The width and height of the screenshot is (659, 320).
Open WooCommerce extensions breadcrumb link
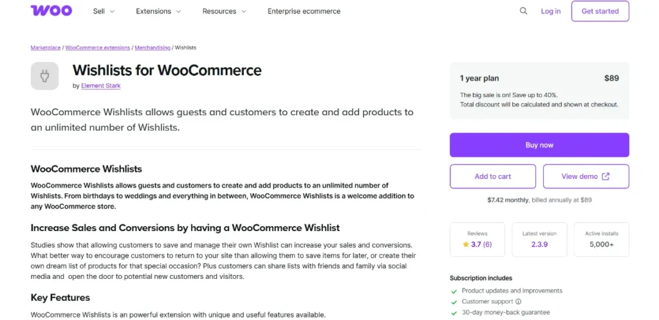(x=98, y=48)
